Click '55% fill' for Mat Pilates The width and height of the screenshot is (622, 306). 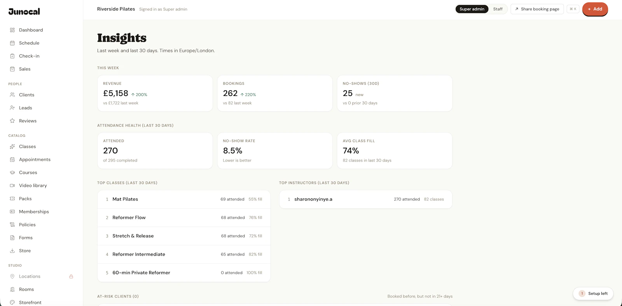(255, 199)
